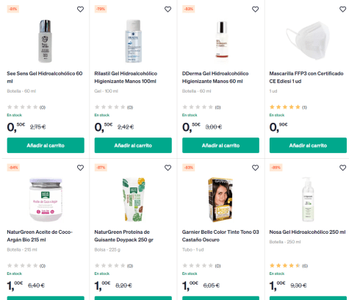The width and height of the screenshot is (349, 300).
Task: Toggle wishlist heart for Rilastil Gel Hidroalcohólico
Action: pyautogui.click(x=168, y=10)
